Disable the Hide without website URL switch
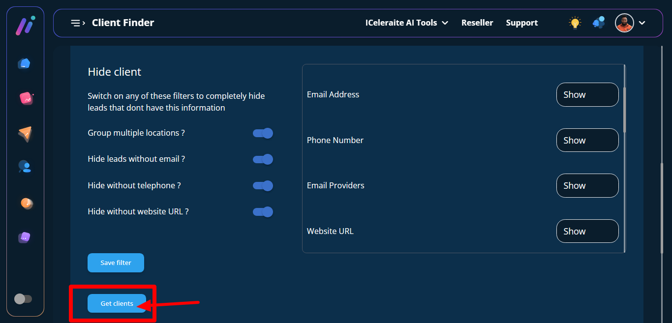Image resolution: width=672 pixels, height=323 pixels. pyautogui.click(x=263, y=212)
